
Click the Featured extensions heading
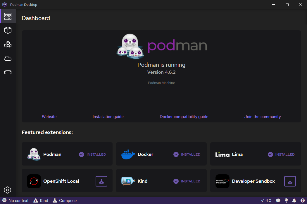click(x=47, y=132)
